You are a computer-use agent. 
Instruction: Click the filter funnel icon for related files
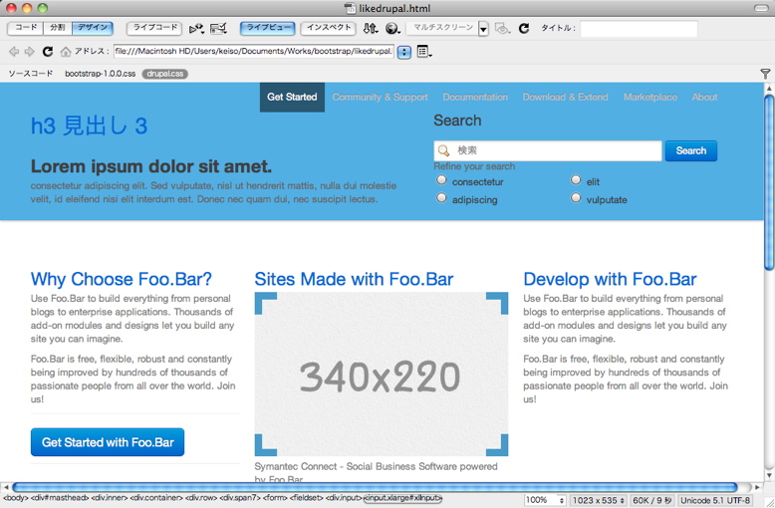click(x=765, y=74)
